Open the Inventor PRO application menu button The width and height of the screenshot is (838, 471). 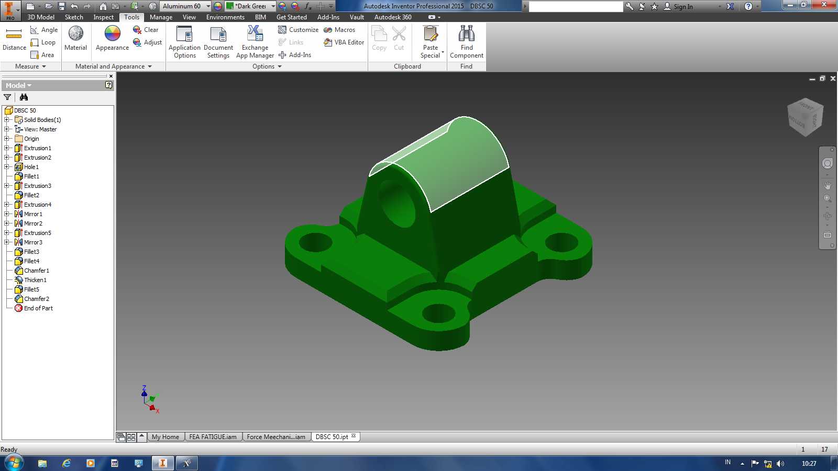coord(10,10)
